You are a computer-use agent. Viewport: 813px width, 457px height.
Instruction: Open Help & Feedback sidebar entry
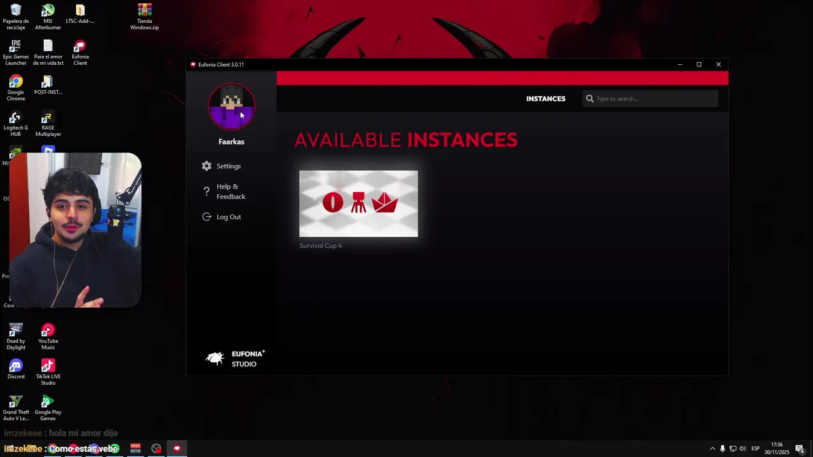click(x=224, y=191)
